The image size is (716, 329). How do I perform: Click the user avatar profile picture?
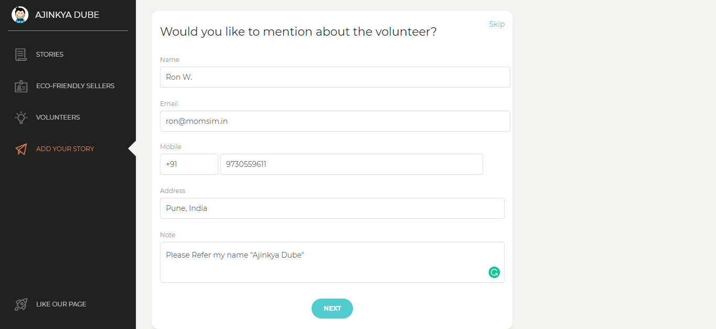pyautogui.click(x=20, y=15)
